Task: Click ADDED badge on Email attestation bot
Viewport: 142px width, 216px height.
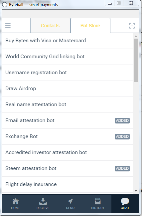Action: coord(122,120)
